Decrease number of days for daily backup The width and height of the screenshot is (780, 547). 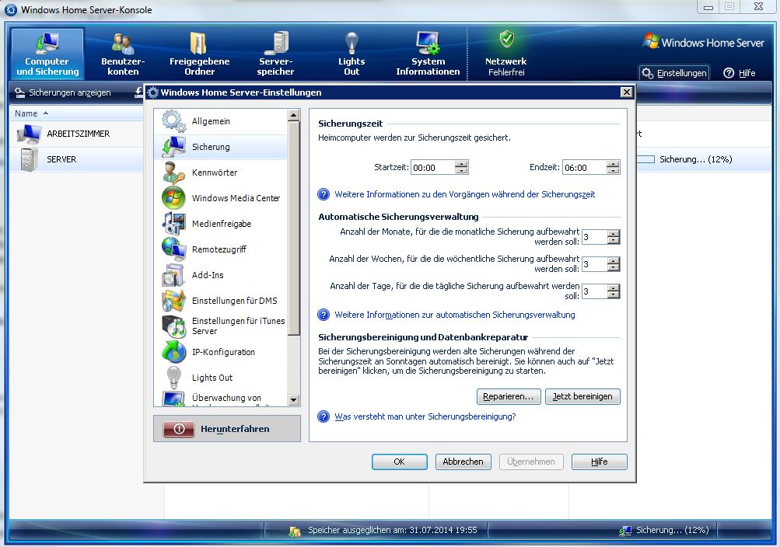tap(614, 295)
